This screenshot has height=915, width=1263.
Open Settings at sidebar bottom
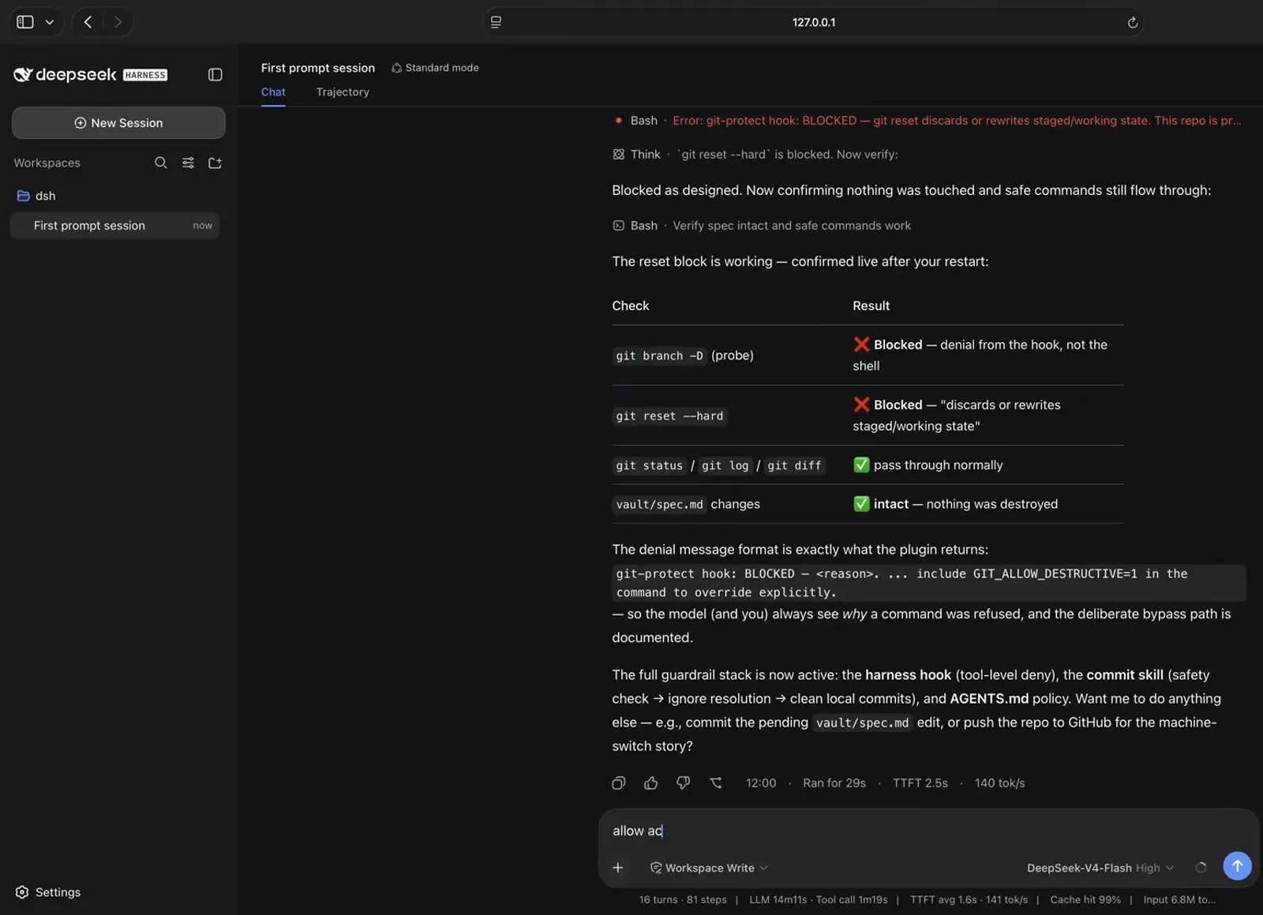tap(48, 892)
